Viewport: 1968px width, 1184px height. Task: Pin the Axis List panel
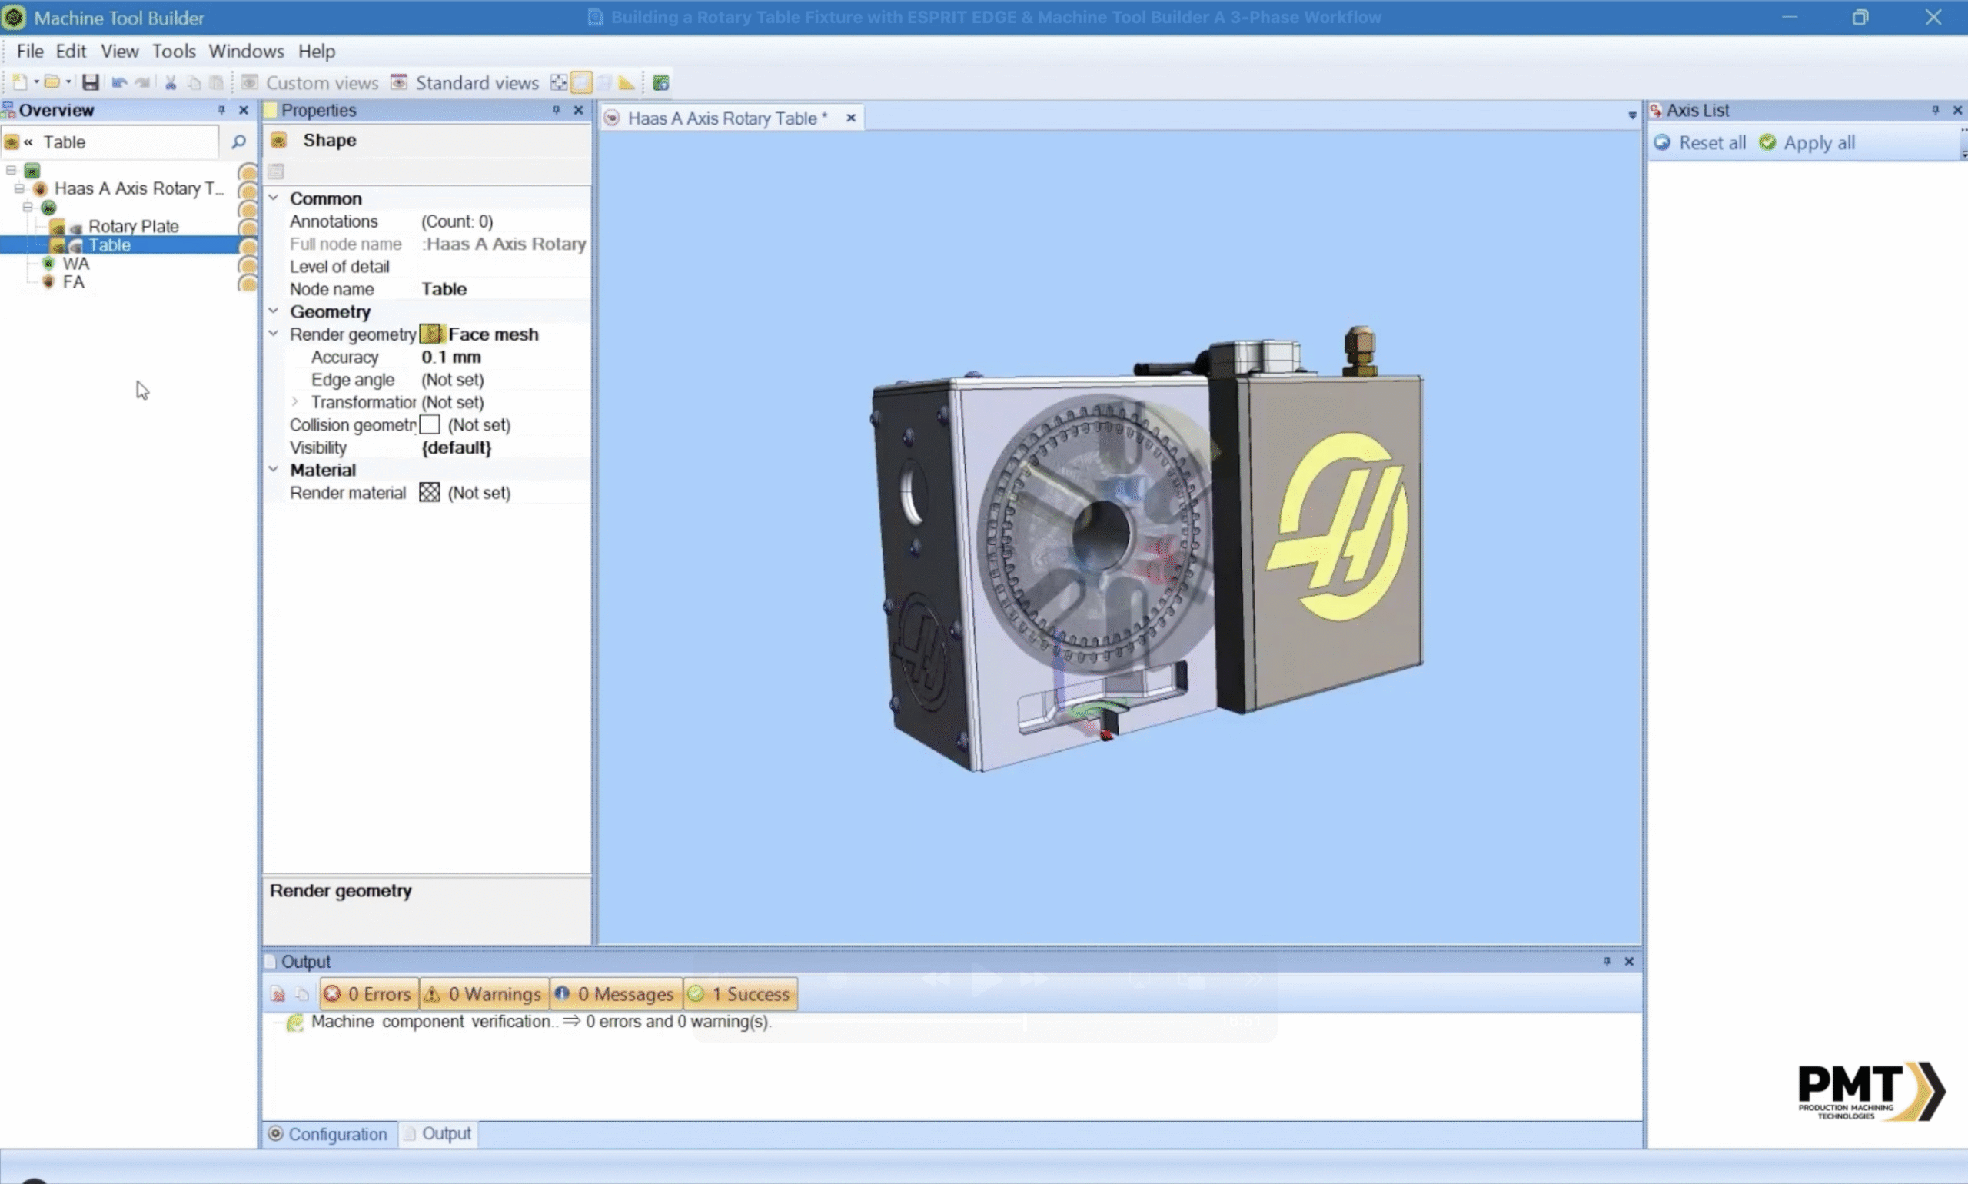(x=1935, y=110)
